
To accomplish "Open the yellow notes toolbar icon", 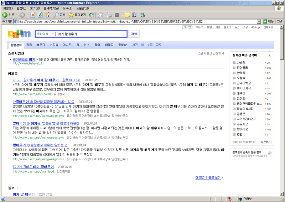I will pos(127,15).
